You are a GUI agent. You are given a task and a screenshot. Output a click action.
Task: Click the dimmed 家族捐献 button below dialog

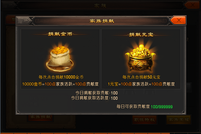coord(41,117)
